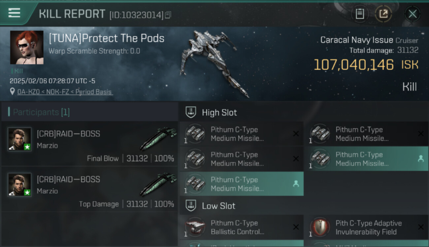Viewport: 429px width, 247px height.
Task: Click Marzio's portrait in Top Damage row
Action: [x=20, y=185]
